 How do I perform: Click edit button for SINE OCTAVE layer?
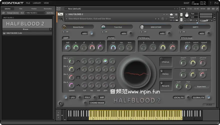[x=162, y=33]
